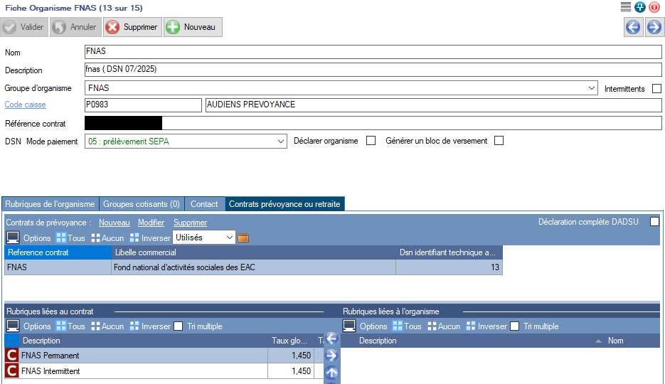Screen dimensions: 665x384
Task: Click the Supprimer button with red X
Action: pos(132,27)
